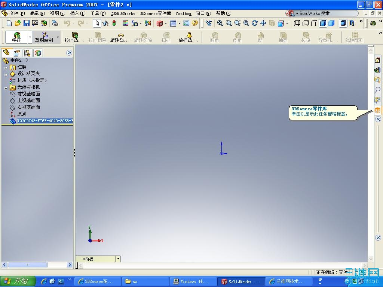Viewport: 383px width, 287px height.
Task: Open SolidWorks Resources home task pane tab
Action: coord(377,60)
